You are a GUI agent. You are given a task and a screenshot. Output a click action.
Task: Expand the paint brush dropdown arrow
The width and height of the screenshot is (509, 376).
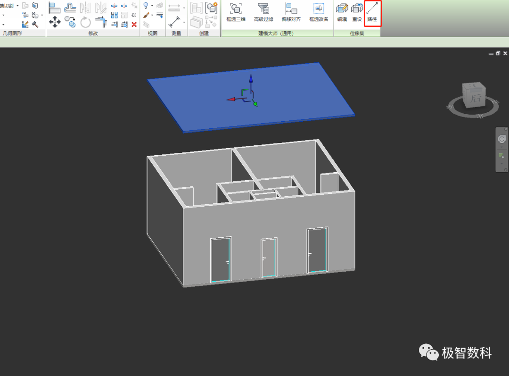click(152, 15)
